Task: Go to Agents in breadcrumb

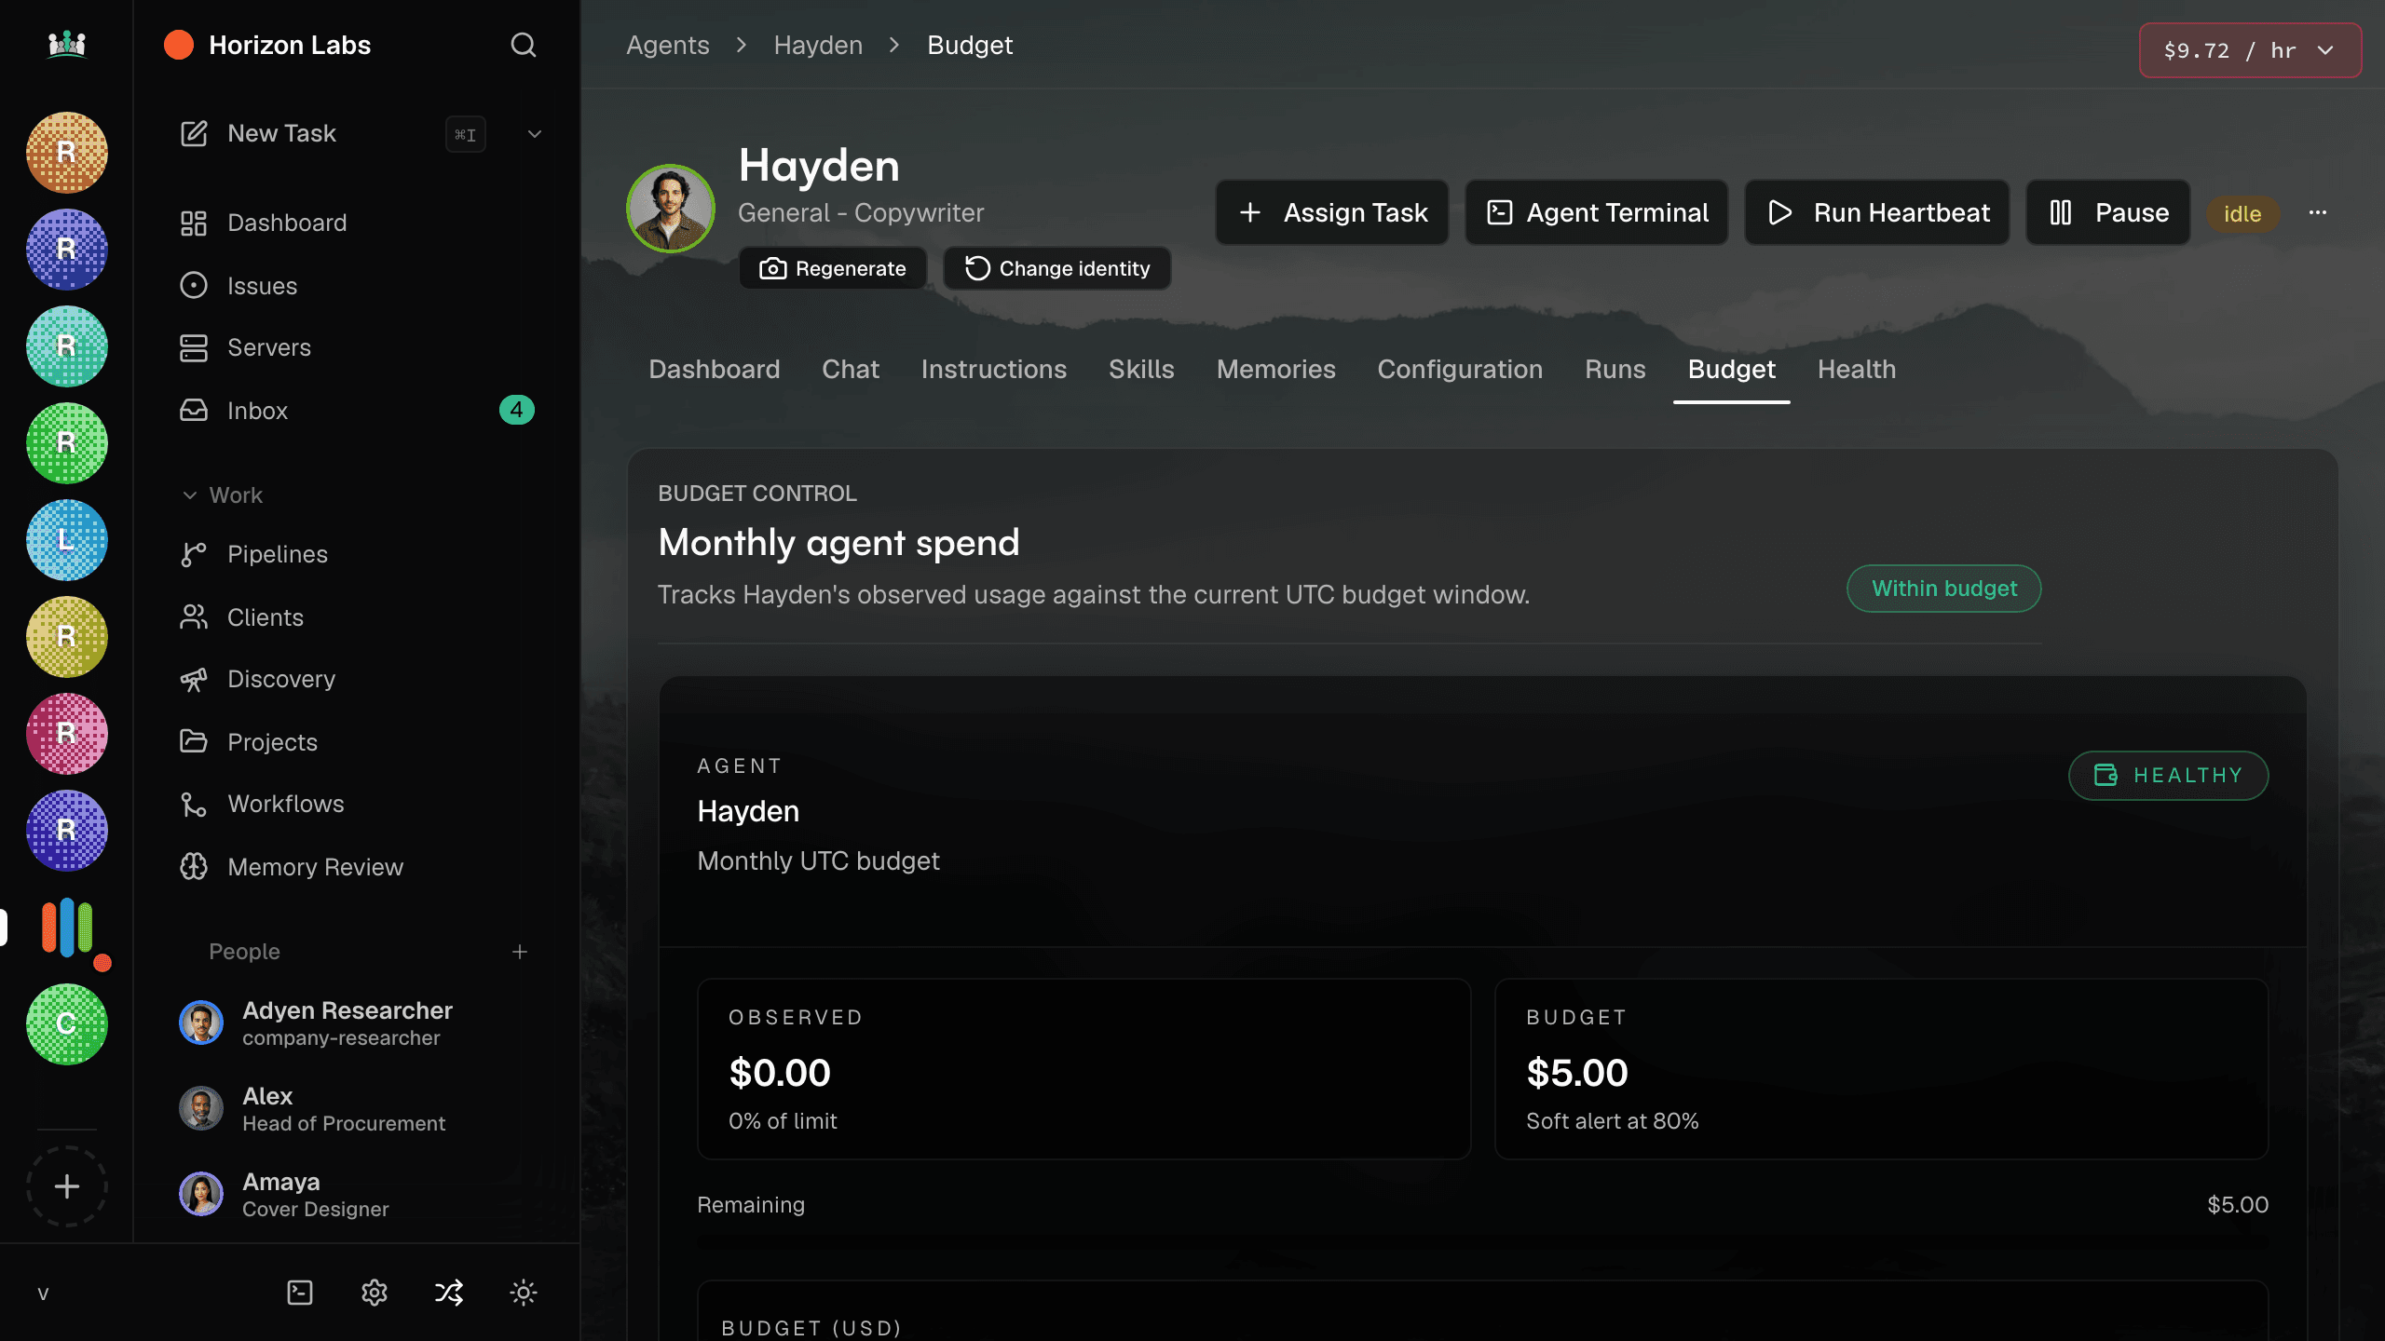Action: [x=668, y=45]
